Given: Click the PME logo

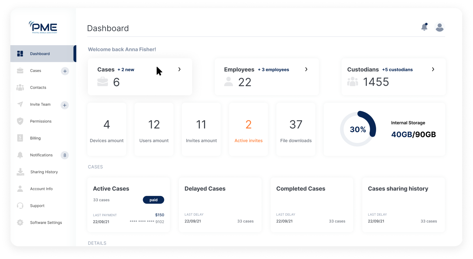Looking at the screenshot, I should point(43,27).
